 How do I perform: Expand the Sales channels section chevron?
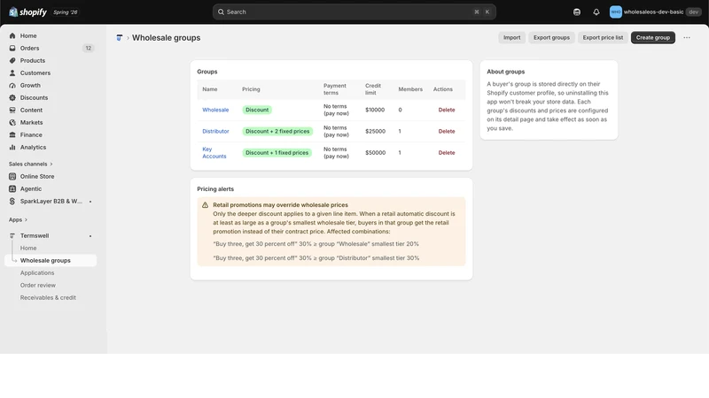(x=51, y=165)
